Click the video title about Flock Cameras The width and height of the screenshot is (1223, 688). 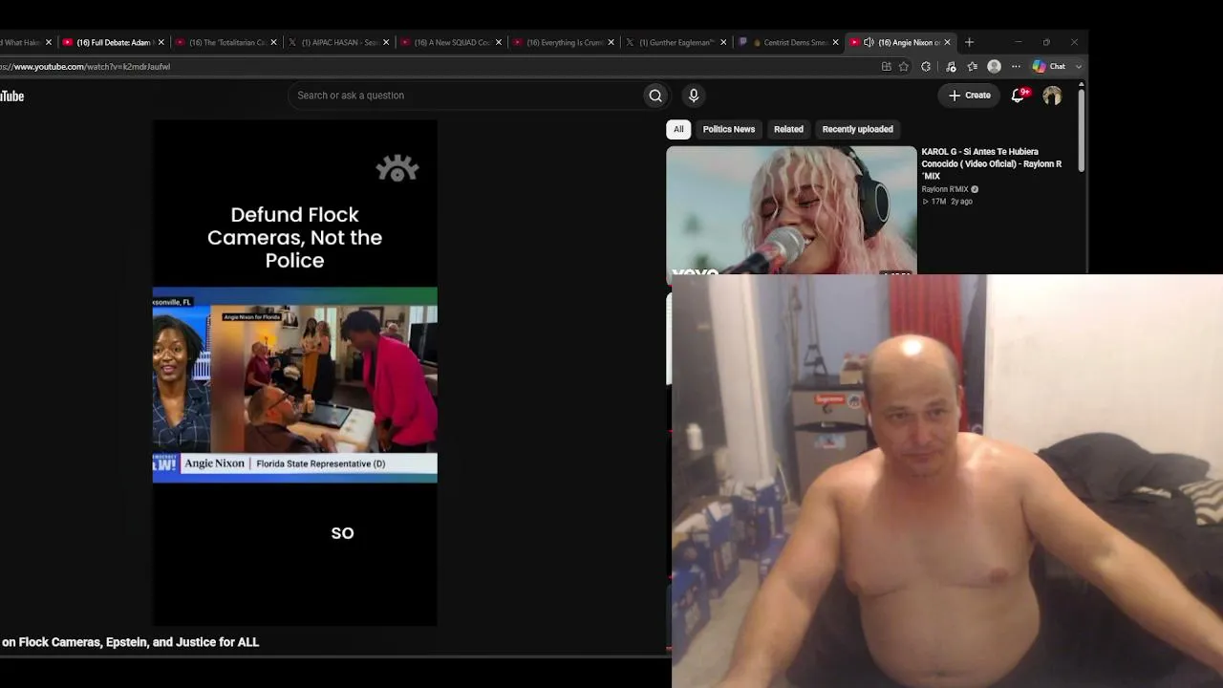tap(130, 642)
